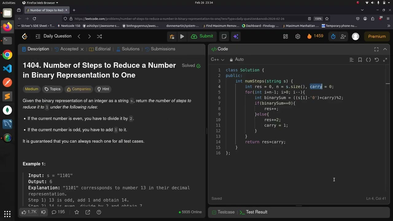The image size is (393, 221).
Task: Open the Test Result tab
Action: 253,212
